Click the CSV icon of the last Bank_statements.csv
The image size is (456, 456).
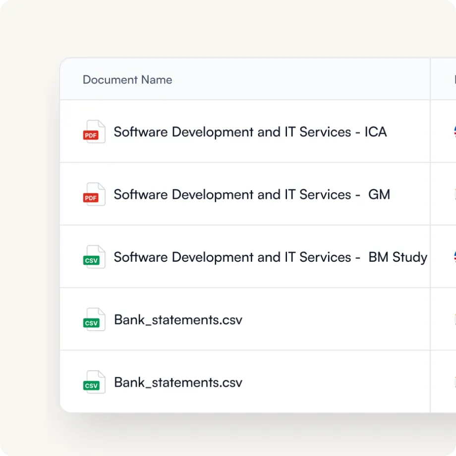click(94, 382)
